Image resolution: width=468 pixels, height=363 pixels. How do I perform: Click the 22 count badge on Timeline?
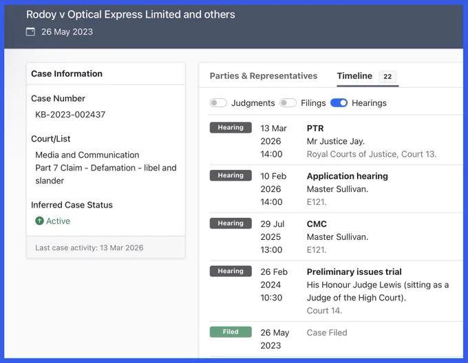387,76
